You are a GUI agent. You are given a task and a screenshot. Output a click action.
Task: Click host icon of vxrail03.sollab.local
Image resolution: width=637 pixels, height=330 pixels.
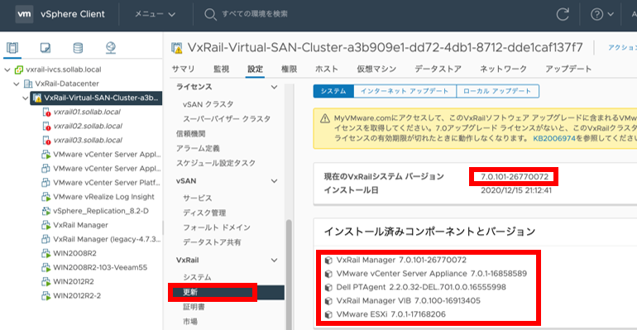[46, 141]
